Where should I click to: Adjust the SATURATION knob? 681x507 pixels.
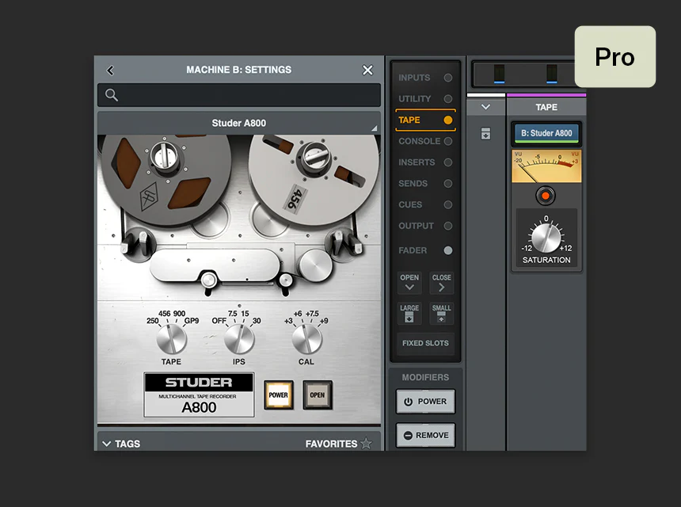pyautogui.click(x=546, y=238)
